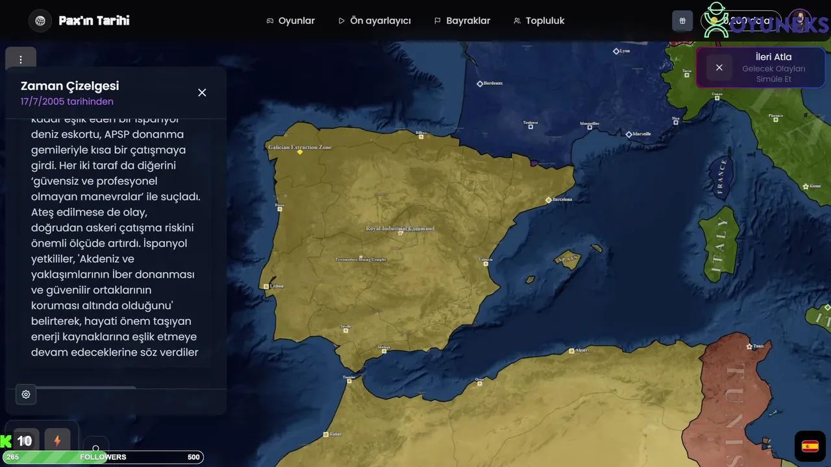Select the Oran city marker
This screenshot has width=831, height=467.
(x=480, y=383)
